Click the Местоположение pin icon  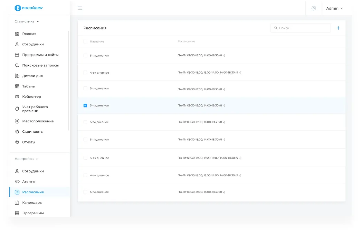pos(17,121)
